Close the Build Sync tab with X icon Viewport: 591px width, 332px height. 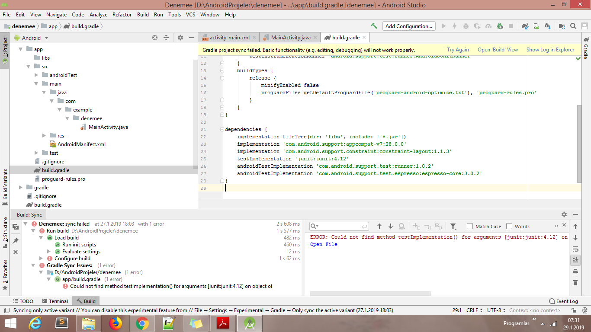click(x=16, y=252)
